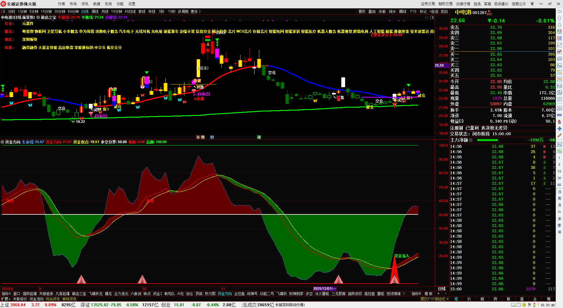Screen dimensions: 563x308
Task: Toggle 标记 marker option
Action: [x=423, y=11]
